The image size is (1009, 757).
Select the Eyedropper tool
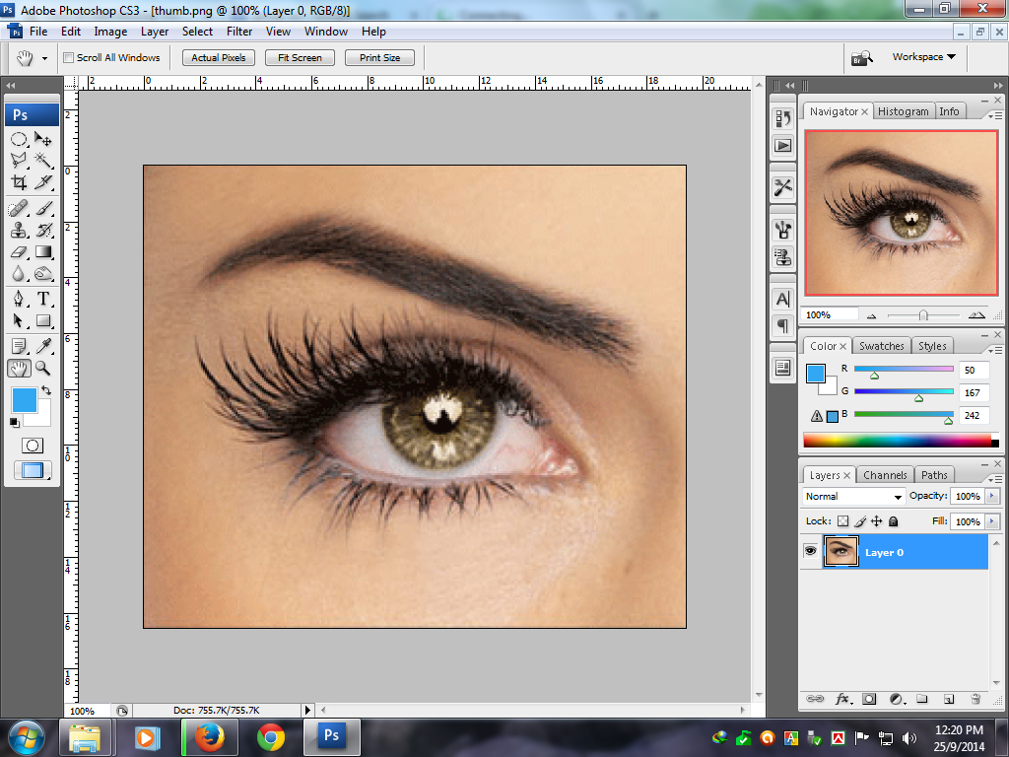point(43,346)
